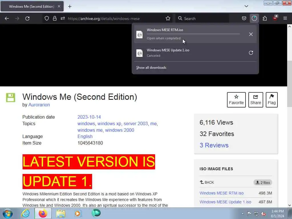Bookmark this page with star icon
292x219 pixels.
pyautogui.click(x=168, y=19)
